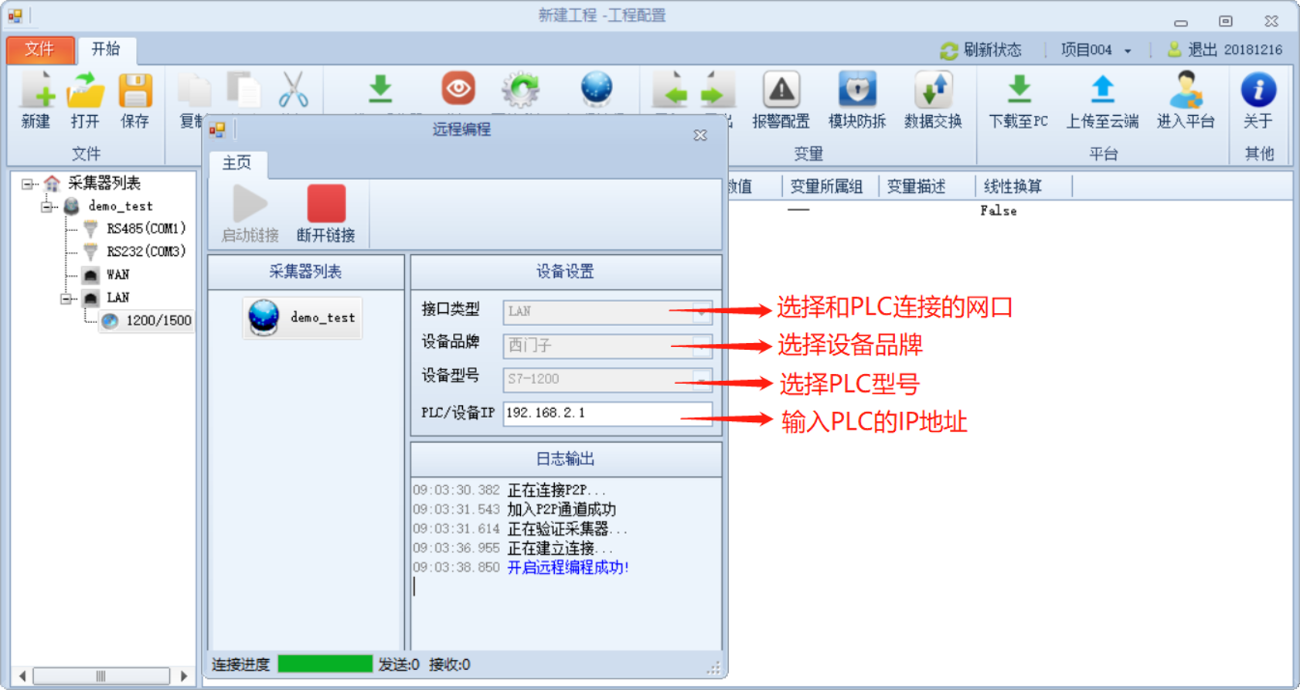Collapse the LAN tree node
This screenshot has height=690, width=1300.
66,298
